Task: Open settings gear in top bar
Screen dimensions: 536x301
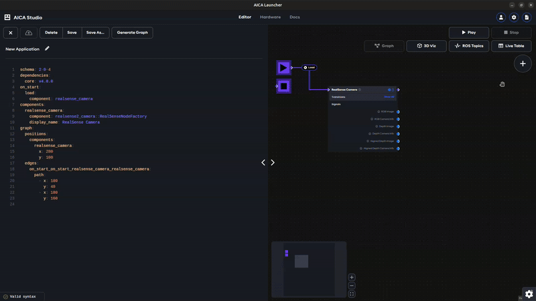Action: click(x=514, y=17)
